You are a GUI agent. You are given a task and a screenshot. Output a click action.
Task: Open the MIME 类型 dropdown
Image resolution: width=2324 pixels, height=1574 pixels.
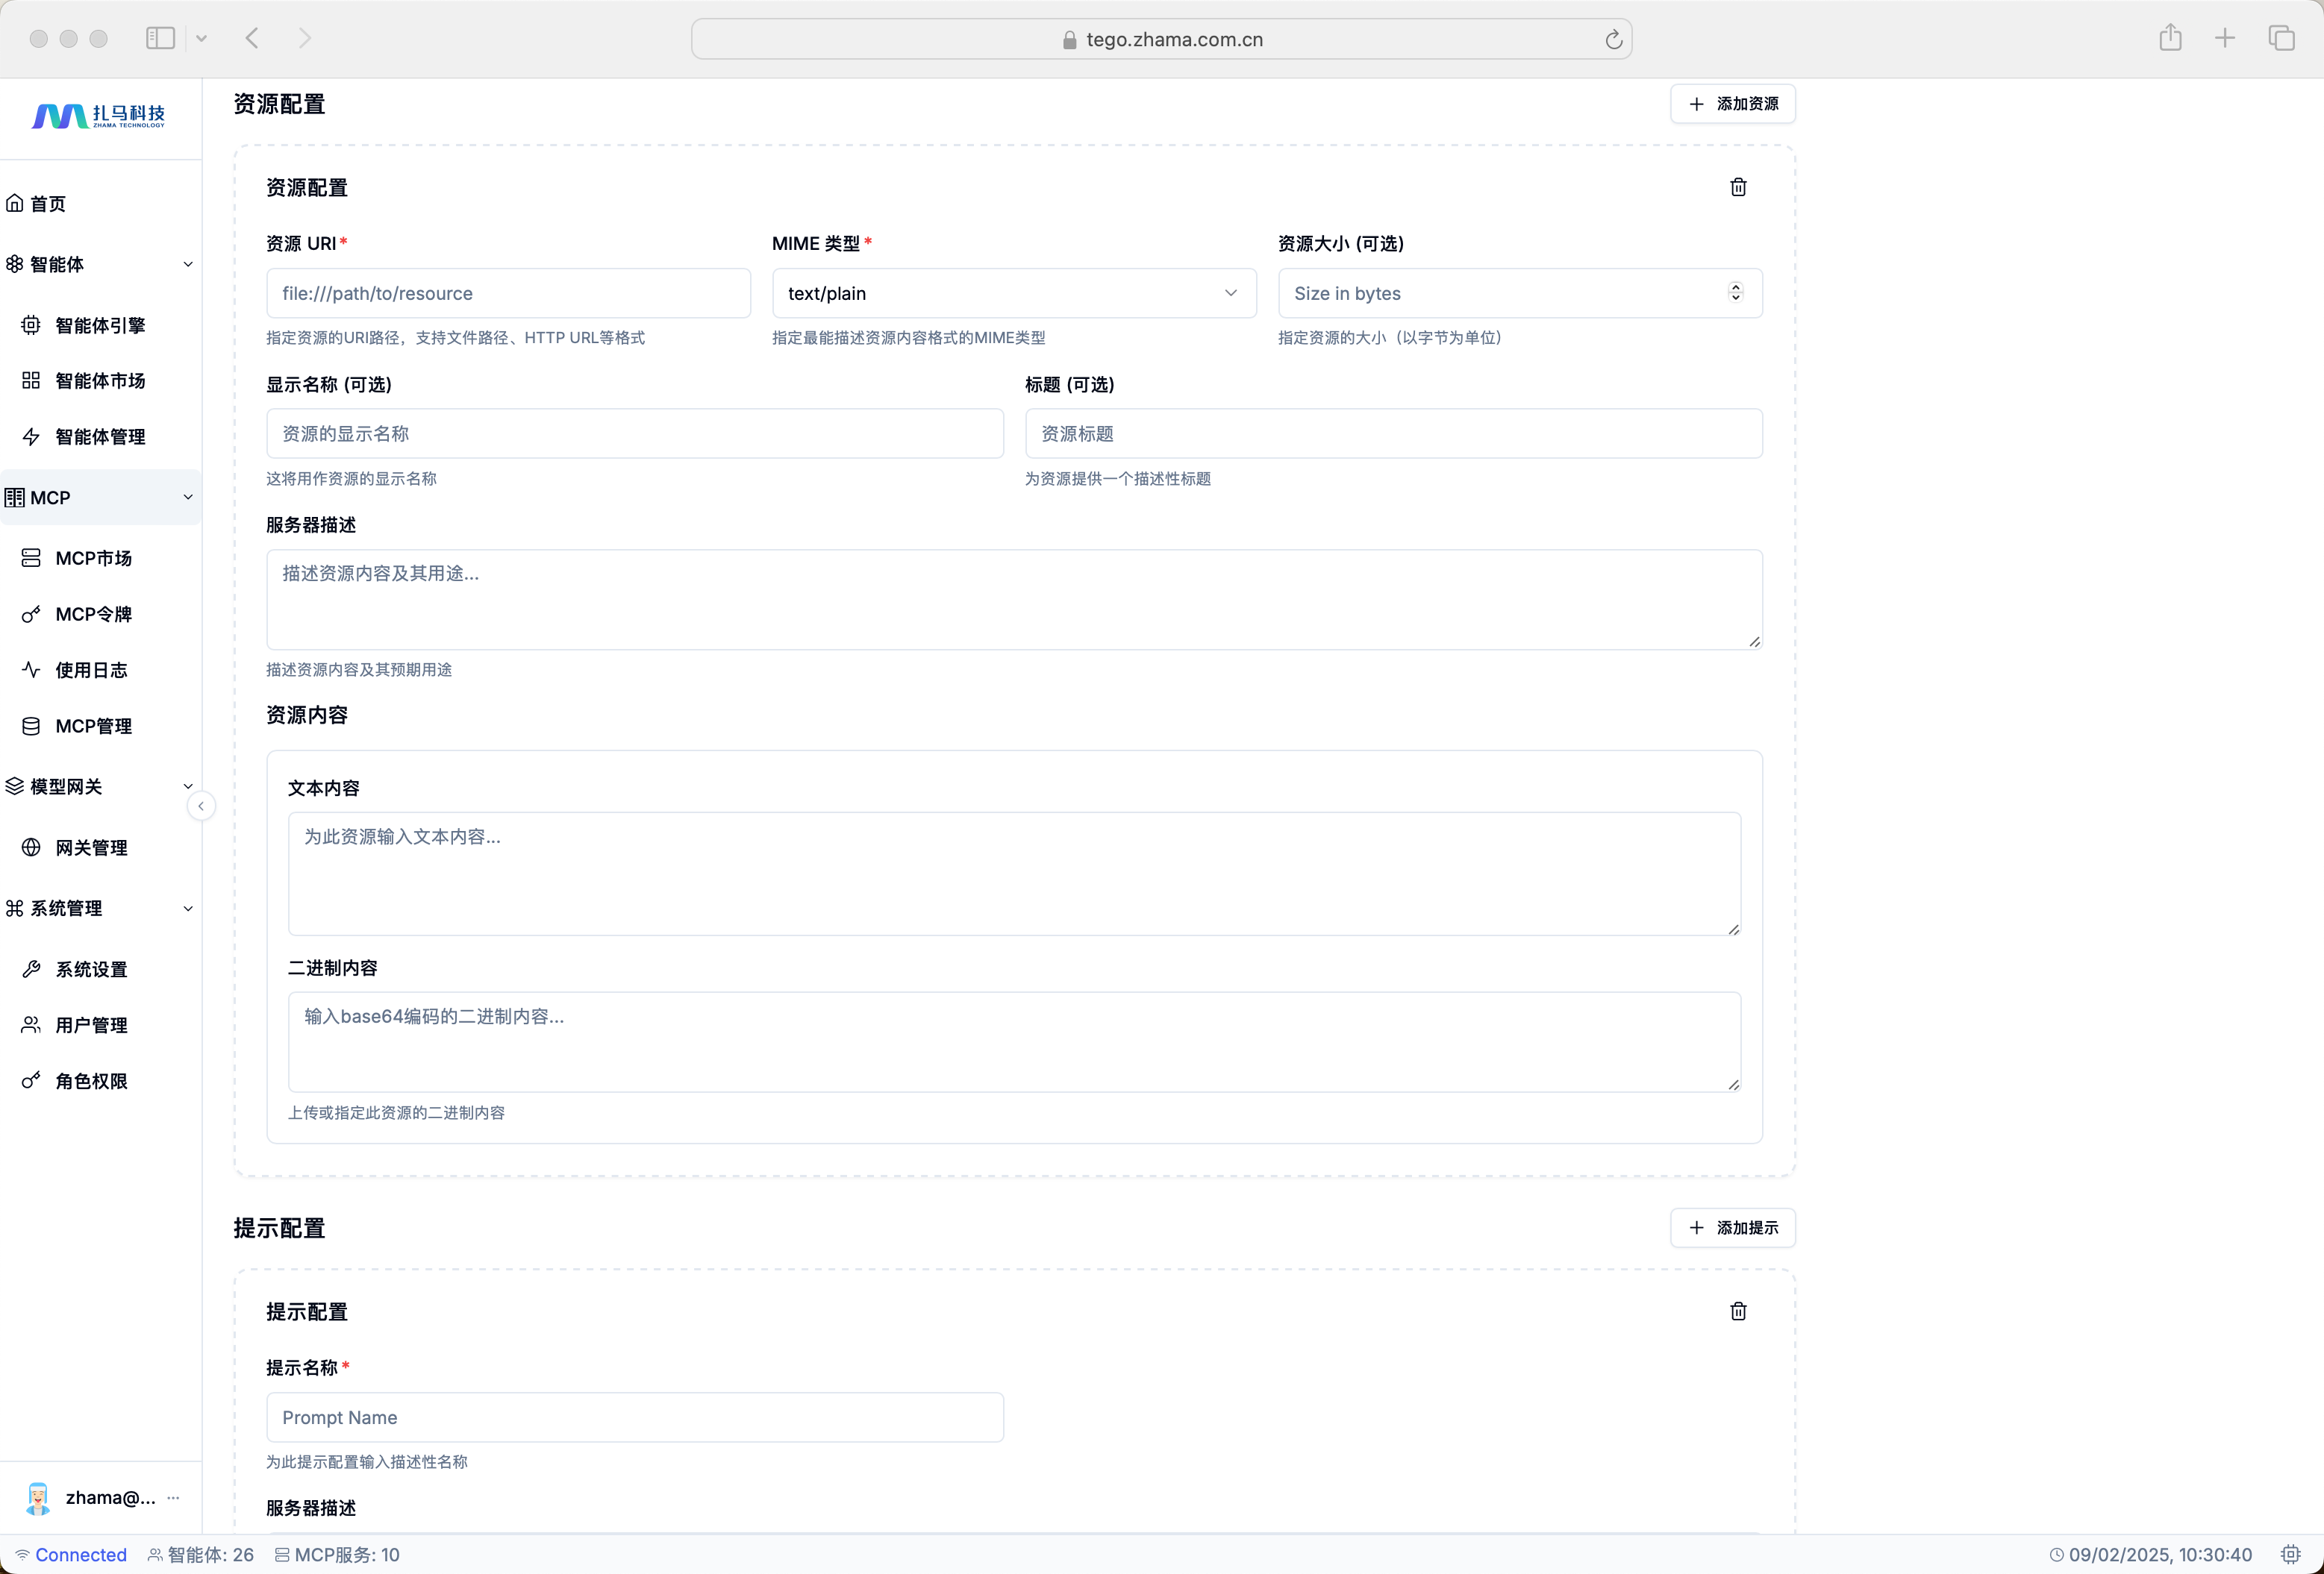click(x=1013, y=293)
